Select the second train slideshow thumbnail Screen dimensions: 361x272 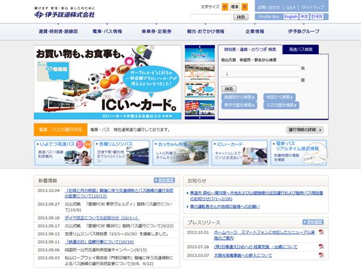200,72
